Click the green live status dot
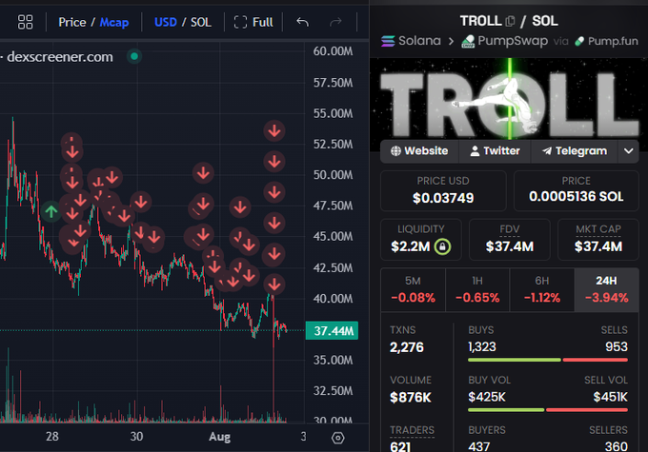 pyautogui.click(x=134, y=56)
